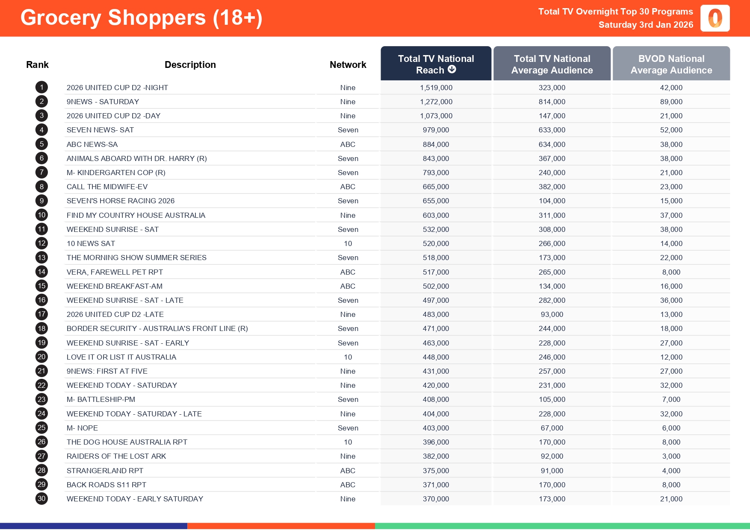Click the rank 1 circle badge
The image size is (750, 530).
click(x=41, y=88)
